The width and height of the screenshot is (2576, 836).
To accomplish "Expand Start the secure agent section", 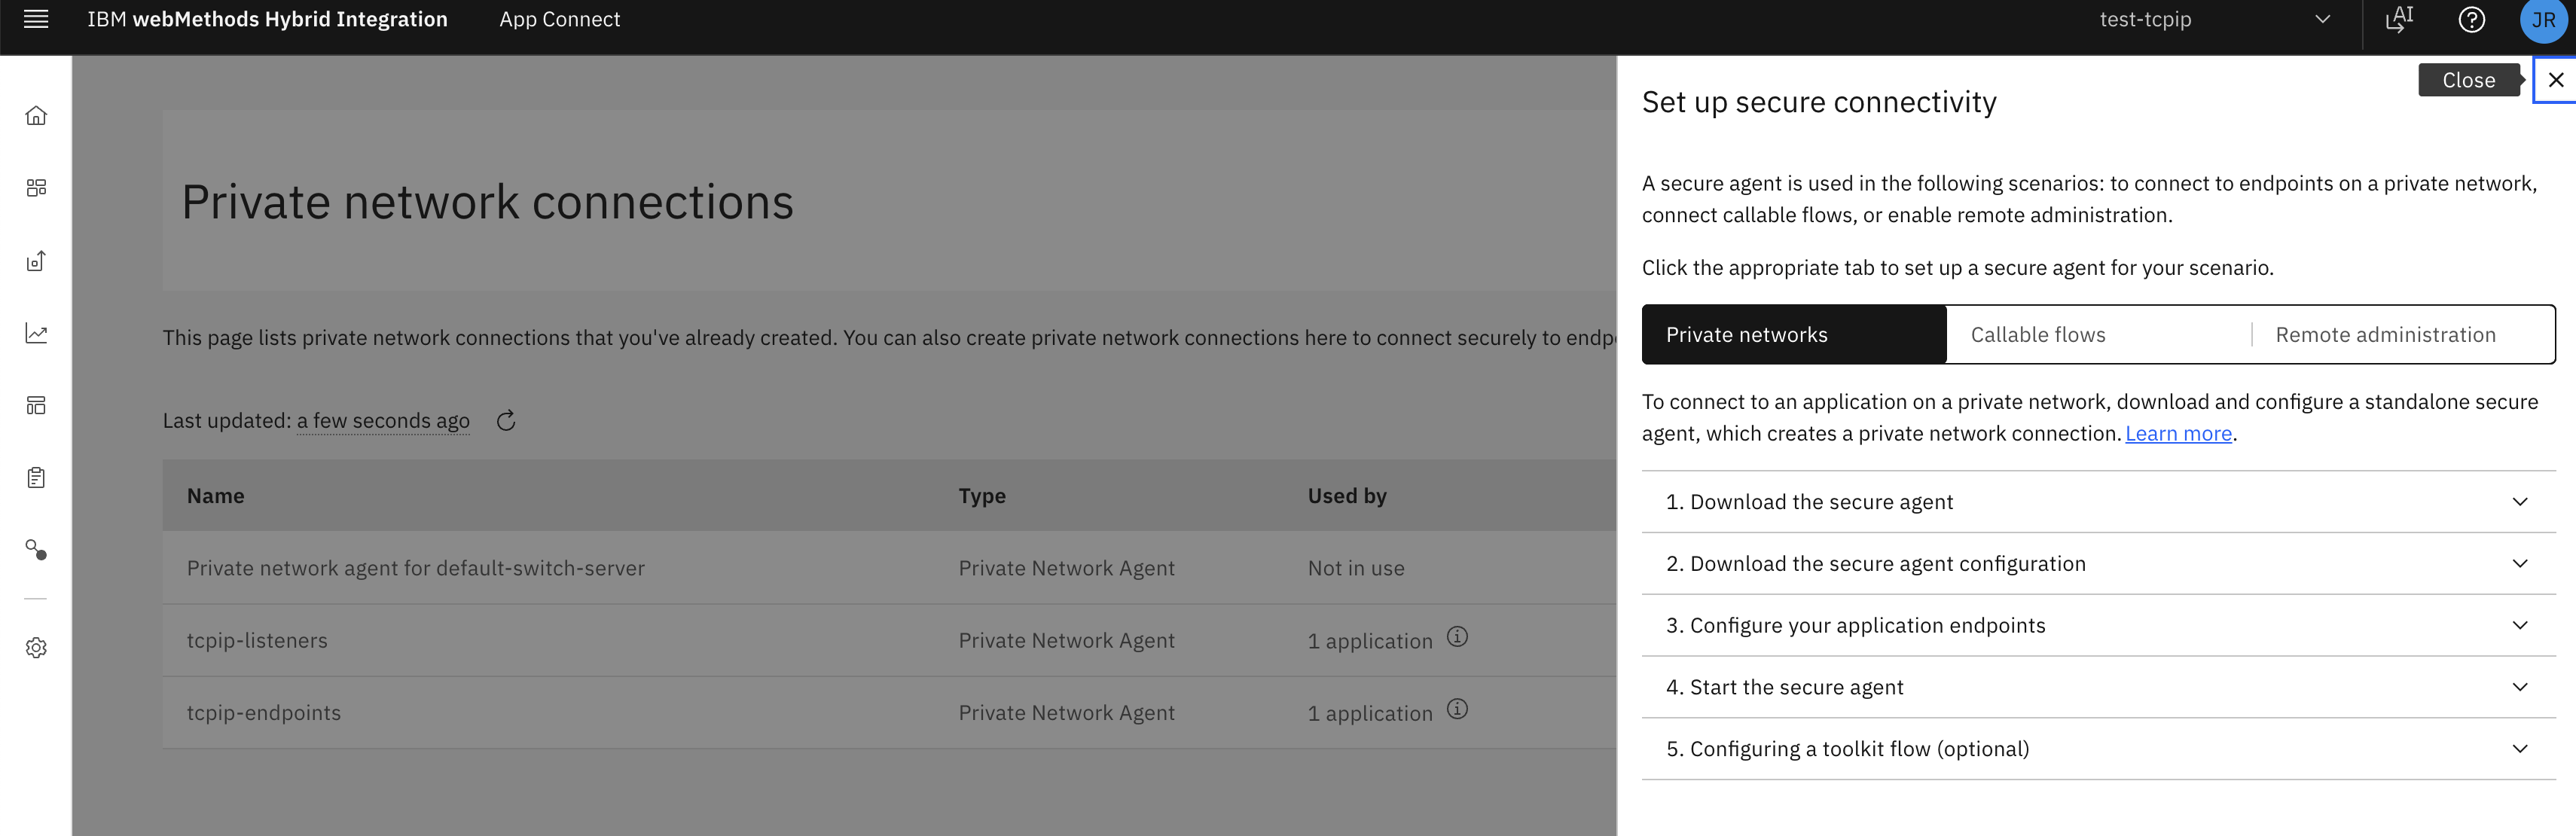I will (2098, 688).
